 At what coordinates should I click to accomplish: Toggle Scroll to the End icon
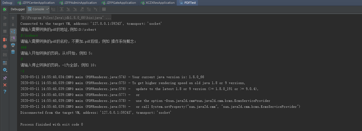pyautogui.click(x=13, y=39)
